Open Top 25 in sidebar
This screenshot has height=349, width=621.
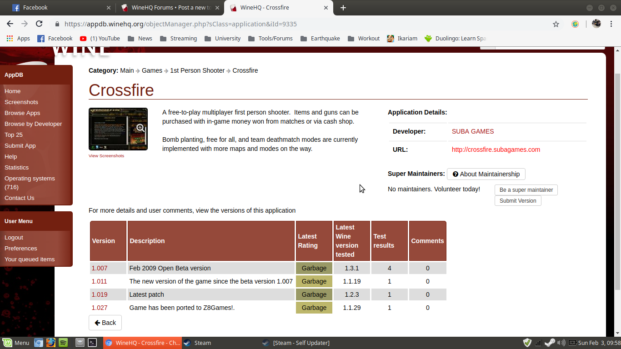14,135
